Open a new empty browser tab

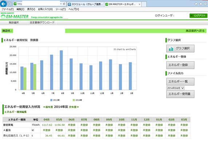(x=144, y=4)
